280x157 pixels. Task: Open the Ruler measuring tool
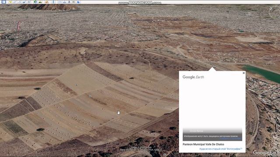coord(53,2)
